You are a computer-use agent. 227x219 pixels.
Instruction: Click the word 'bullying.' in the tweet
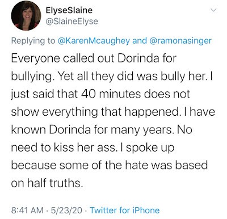click(32, 77)
